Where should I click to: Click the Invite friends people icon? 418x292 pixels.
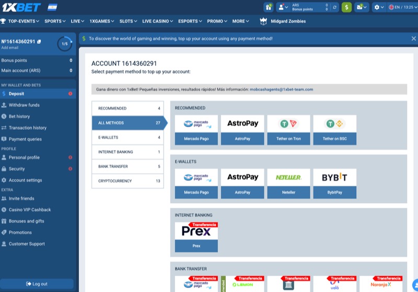pos(4,198)
